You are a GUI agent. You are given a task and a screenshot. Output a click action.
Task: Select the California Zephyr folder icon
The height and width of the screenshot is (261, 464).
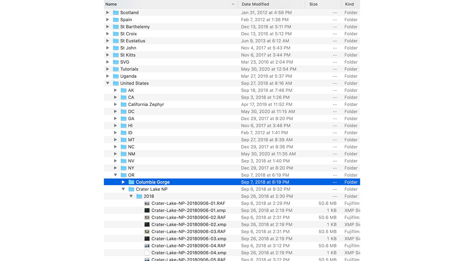(x=123, y=104)
